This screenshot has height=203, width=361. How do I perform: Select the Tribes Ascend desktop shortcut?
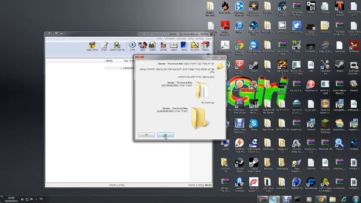coord(340,8)
